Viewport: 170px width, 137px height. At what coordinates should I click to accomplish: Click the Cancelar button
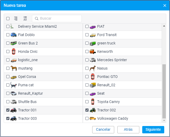pos(103,129)
